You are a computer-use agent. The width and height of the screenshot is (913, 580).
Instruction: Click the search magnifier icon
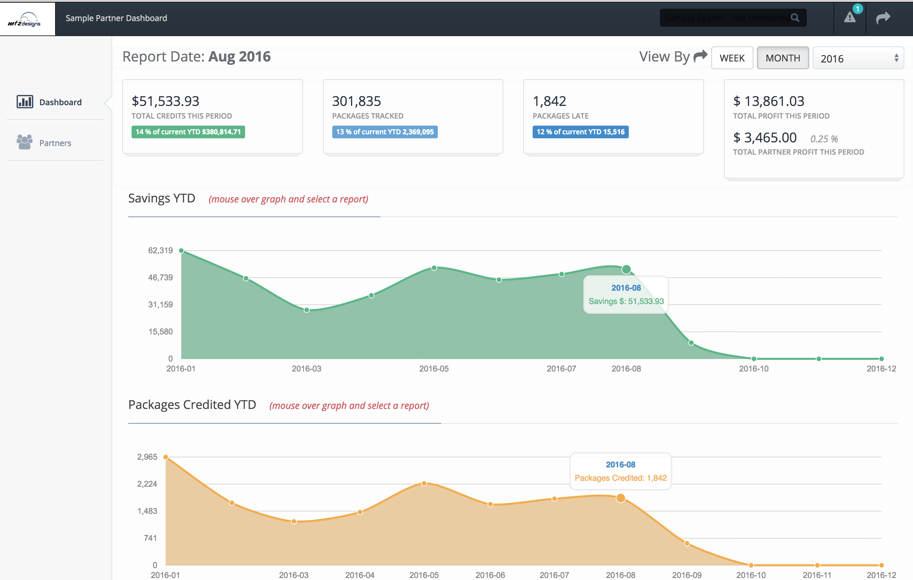795,18
